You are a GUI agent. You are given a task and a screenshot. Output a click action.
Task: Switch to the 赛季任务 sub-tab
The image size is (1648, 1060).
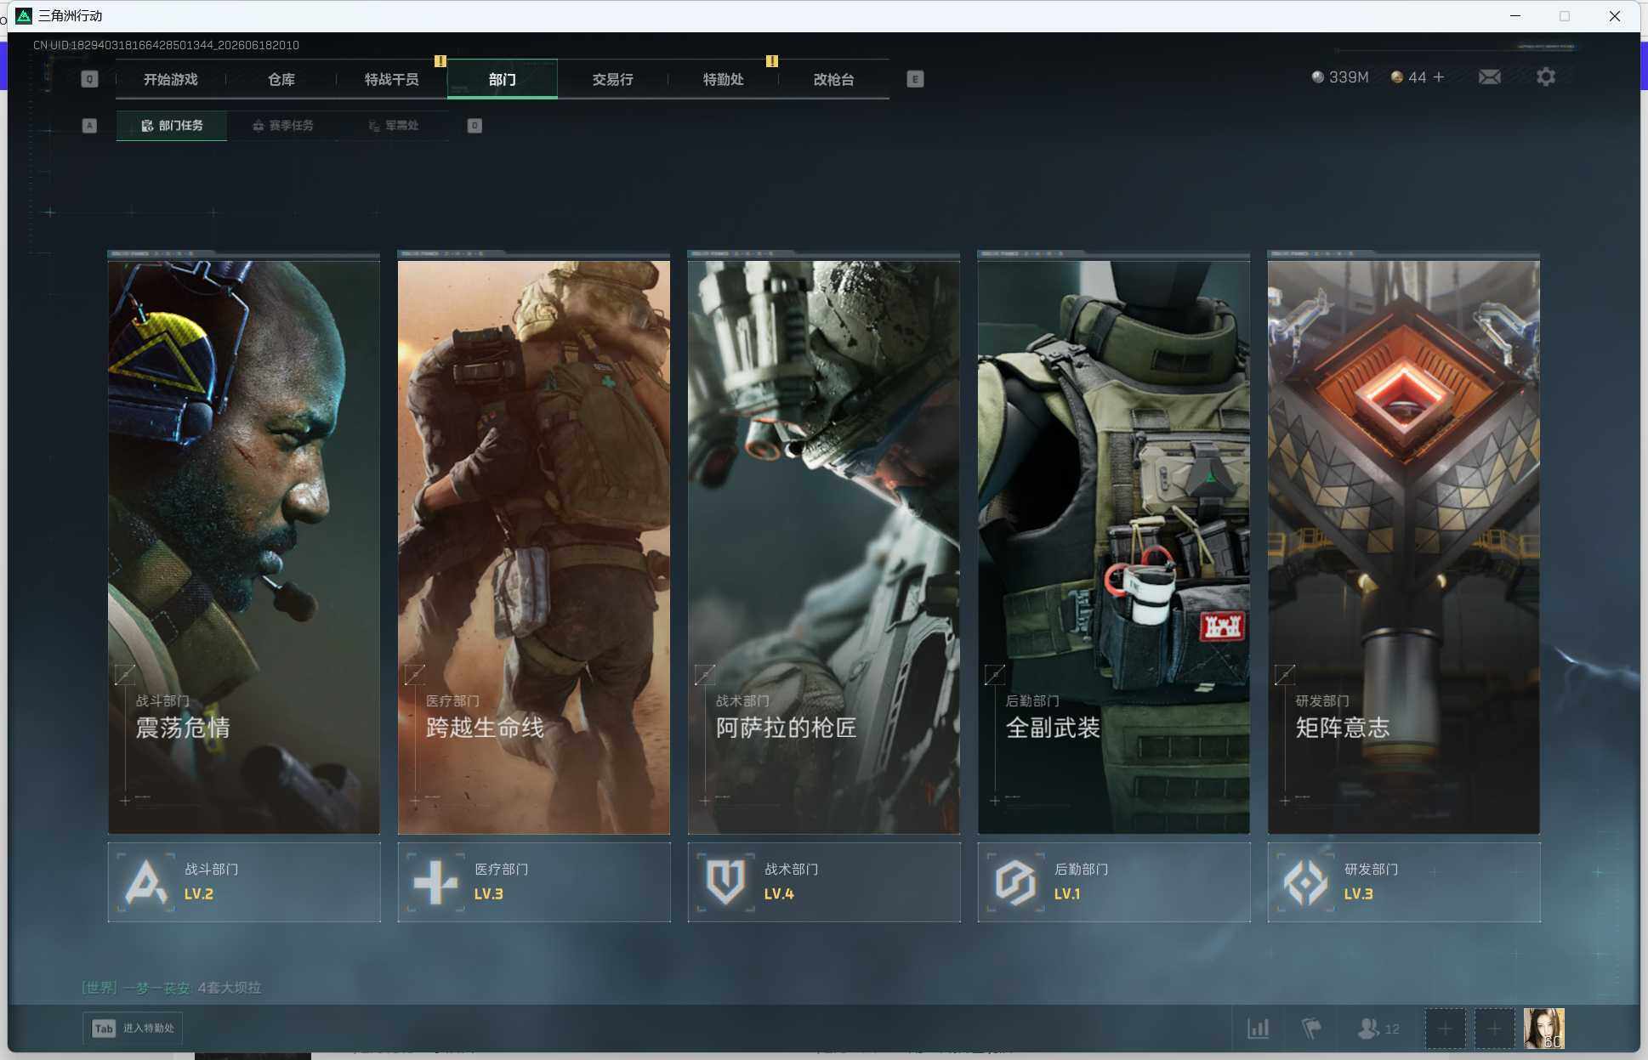point(282,126)
